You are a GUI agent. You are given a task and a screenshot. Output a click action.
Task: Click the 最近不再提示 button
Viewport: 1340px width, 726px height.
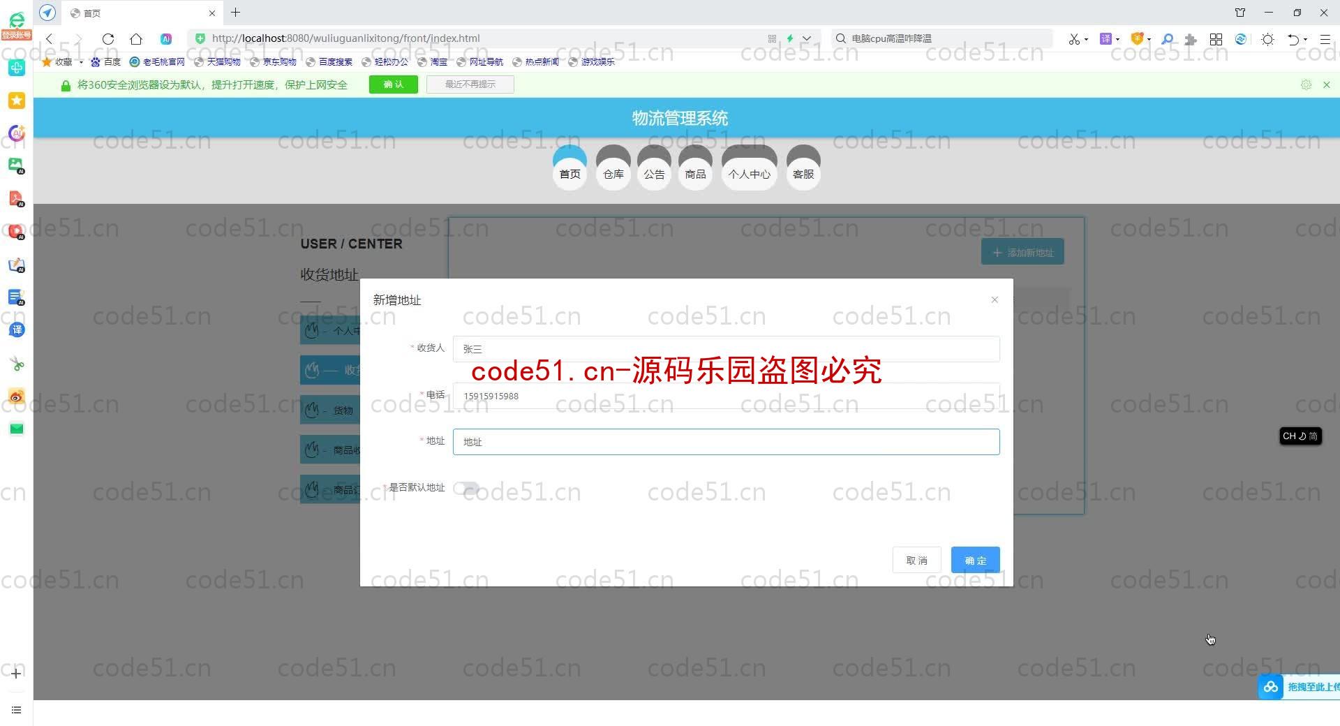pyautogui.click(x=470, y=84)
